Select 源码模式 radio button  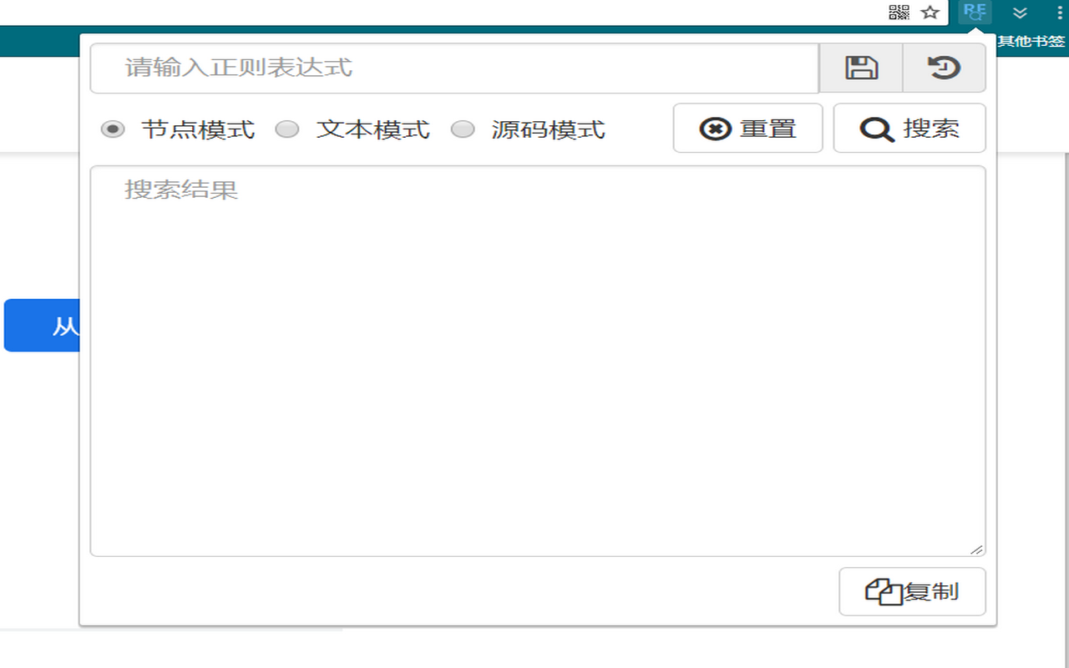pyautogui.click(x=463, y=129)
